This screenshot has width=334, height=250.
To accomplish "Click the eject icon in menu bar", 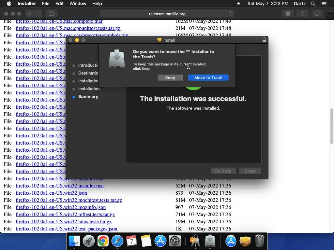I will click(238, 4).
